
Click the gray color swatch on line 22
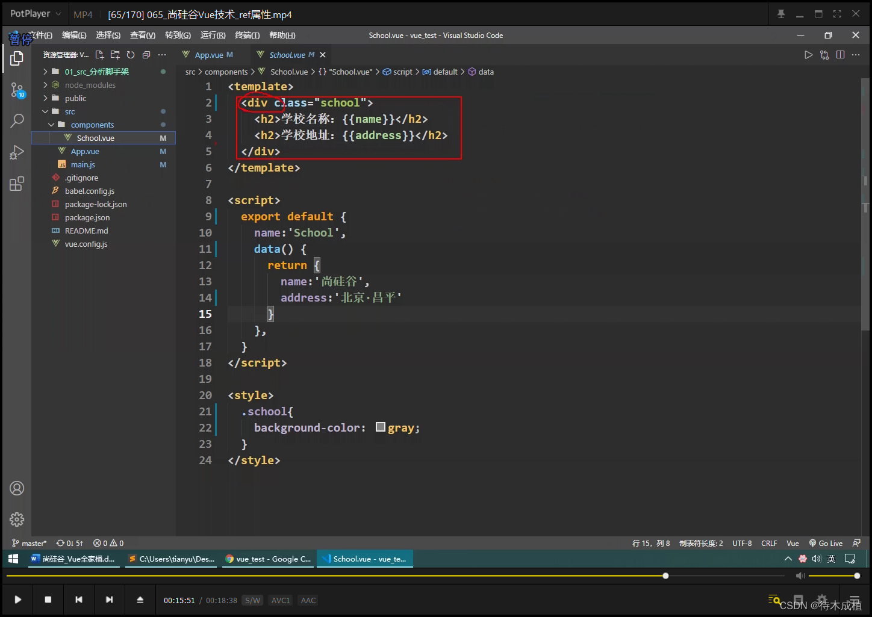click(381, 427)
